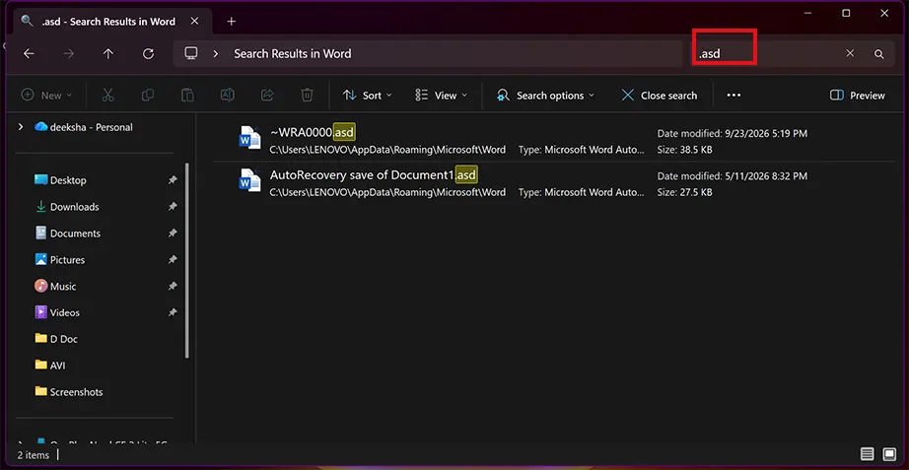Click 'Size: 27.5 KB' text
The height and width of the screenshot is (470, 909).
coord(684,192)
